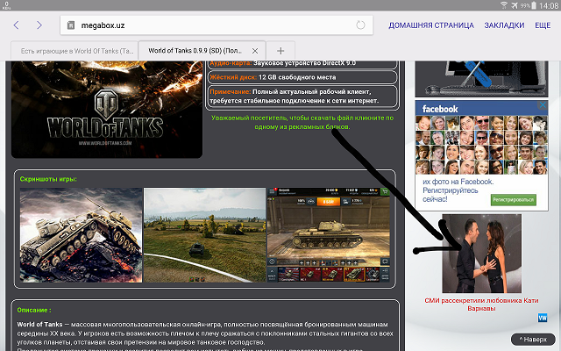Open the tank on rocks screenshot thumbnail
The width and height of the screenshot is (561, 351).
81,235
